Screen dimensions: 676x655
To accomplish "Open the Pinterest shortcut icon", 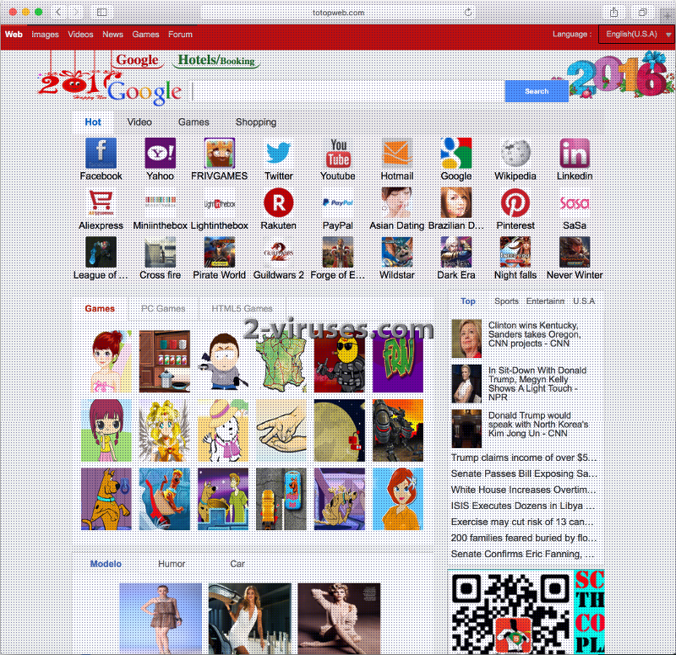I will coord(515,203).
